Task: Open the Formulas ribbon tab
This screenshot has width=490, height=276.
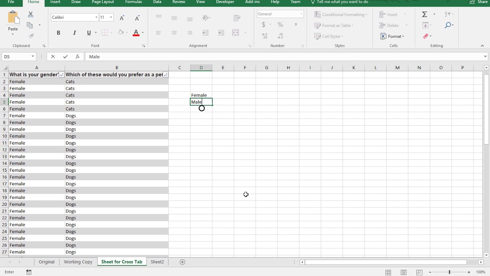Action: [x=134, y=2]
